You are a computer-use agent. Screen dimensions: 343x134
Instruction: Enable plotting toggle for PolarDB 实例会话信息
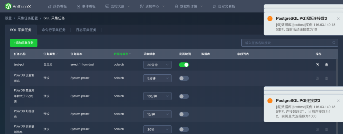(x=184, y=130)
